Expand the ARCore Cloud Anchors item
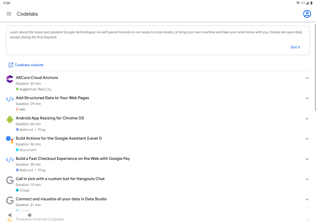This screenshot has width=316, height=222. coord(307,78)
